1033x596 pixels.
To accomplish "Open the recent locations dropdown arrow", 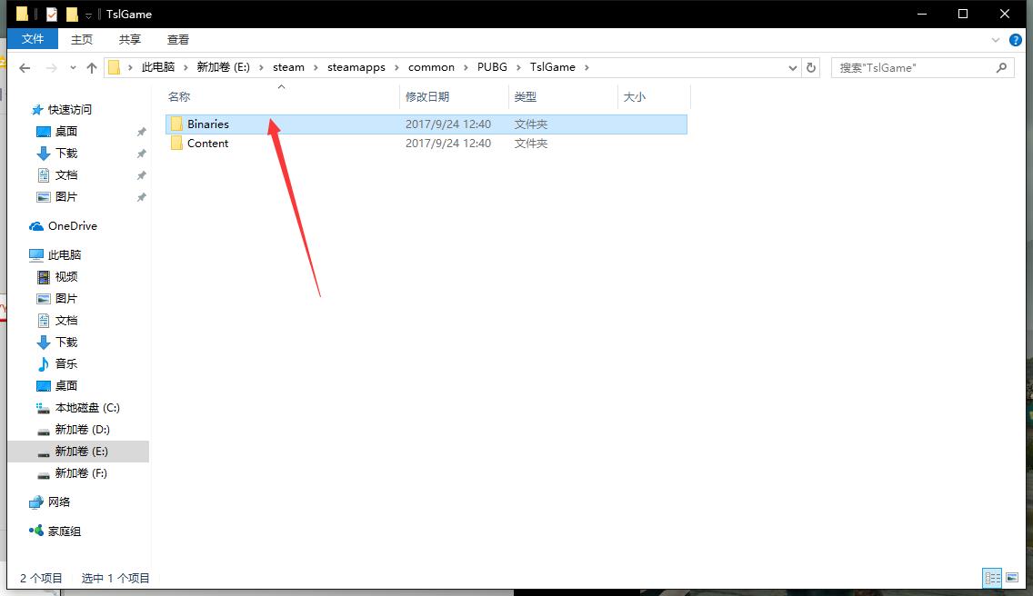I will point(73,67).
